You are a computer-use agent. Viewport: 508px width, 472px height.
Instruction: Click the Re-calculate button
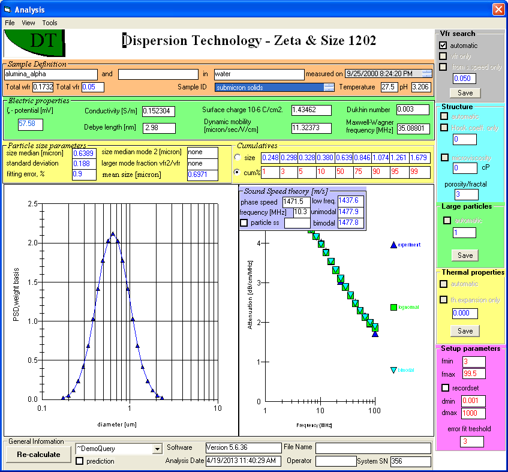[x=38, y=455]
